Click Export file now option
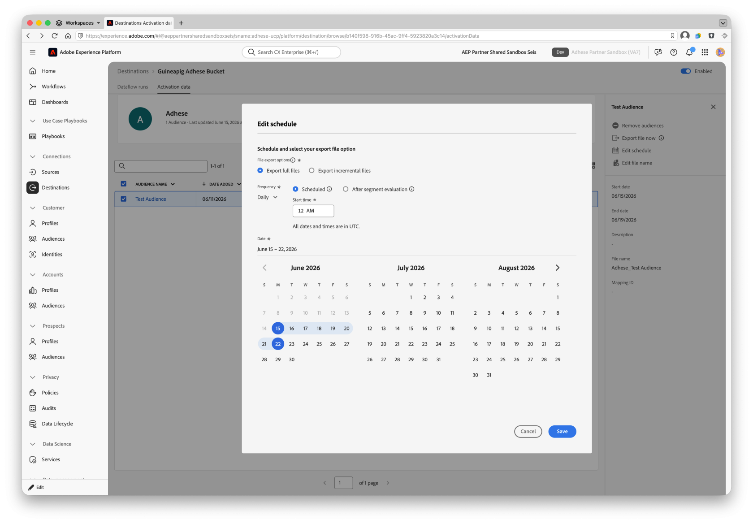The width and height of the screenshot is (753, 524). tap(638, 138)
